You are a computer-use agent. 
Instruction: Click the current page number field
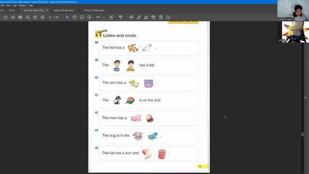pyautogui.click(x=50, y=17)
